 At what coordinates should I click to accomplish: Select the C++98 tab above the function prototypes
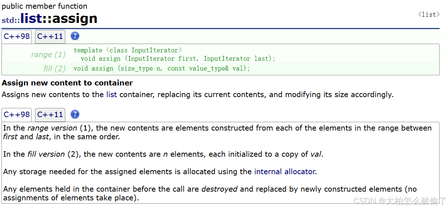(17, 36)
